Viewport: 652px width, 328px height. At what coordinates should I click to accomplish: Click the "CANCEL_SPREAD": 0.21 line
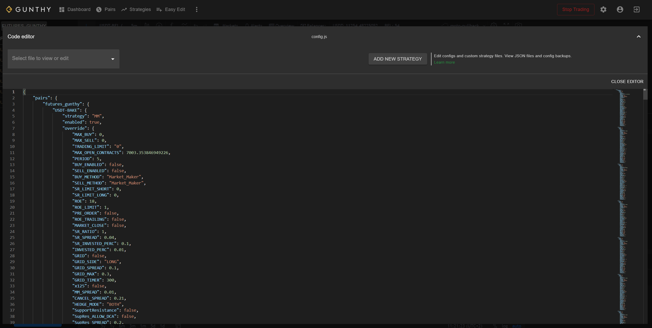pos(99,298)
